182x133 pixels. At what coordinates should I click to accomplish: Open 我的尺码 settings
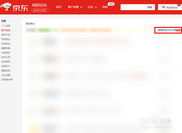click(6, 35)
